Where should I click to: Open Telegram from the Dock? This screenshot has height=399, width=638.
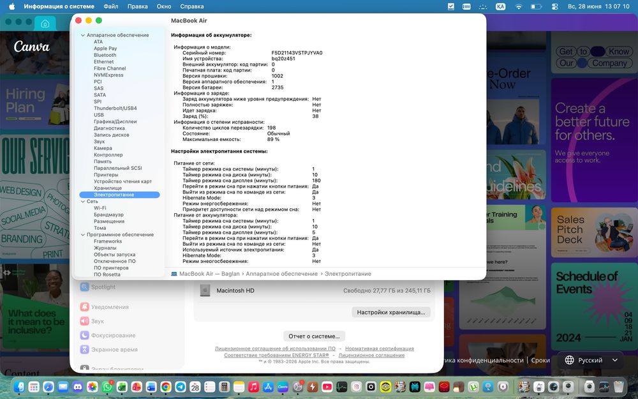click(181, 386)
